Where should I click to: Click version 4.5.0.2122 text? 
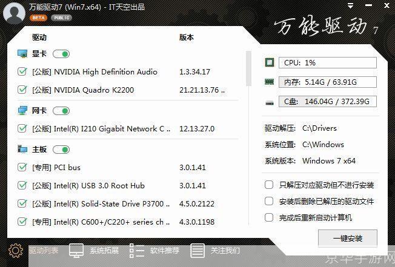coord(197,203)
